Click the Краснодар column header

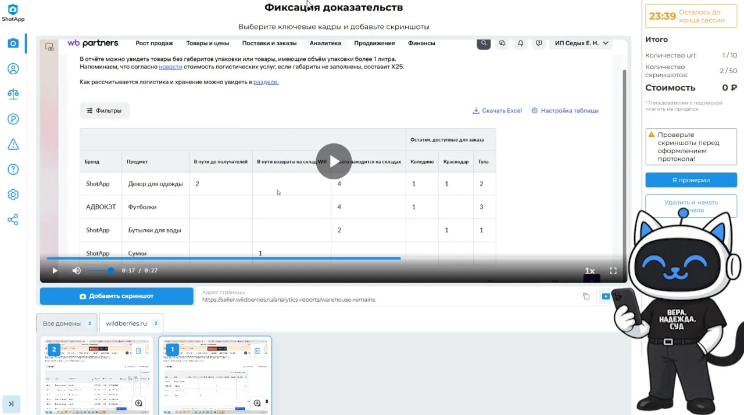pos(456,162)
